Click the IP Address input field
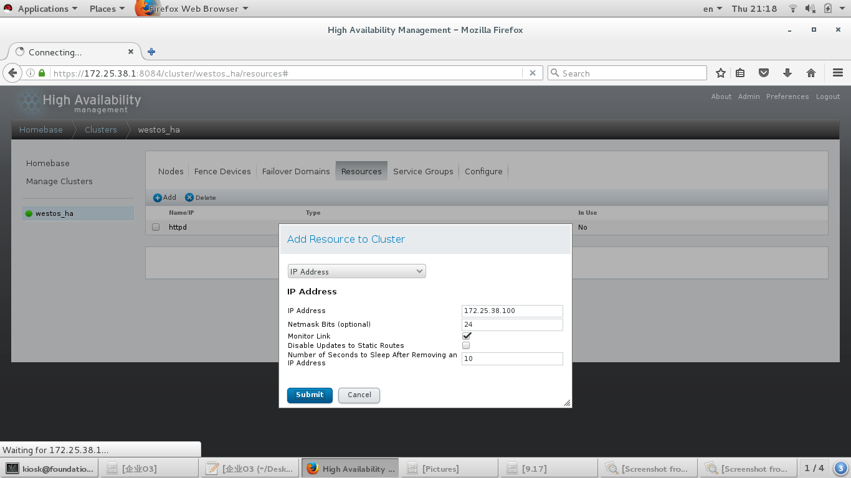 512,311
